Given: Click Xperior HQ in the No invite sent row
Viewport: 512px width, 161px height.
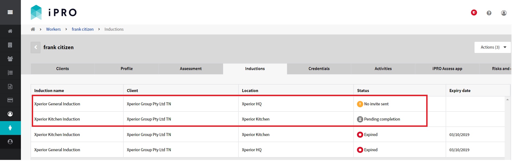Looking at the screenshot, I should point(252,104).
